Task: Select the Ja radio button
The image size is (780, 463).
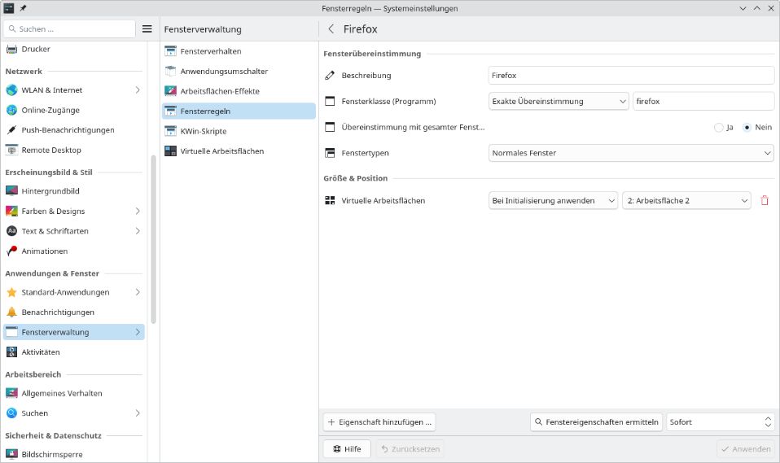Action: click(718, 127)
